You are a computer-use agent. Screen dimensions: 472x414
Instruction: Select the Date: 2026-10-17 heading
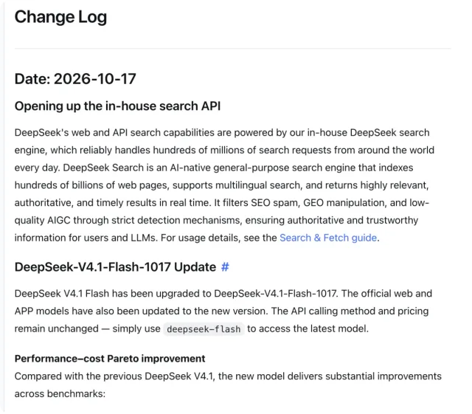75,79
